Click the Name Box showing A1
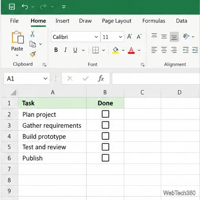 (27, 79)
